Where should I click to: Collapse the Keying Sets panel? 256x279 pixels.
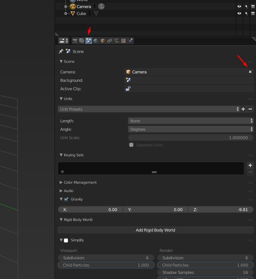coord(61,155)
